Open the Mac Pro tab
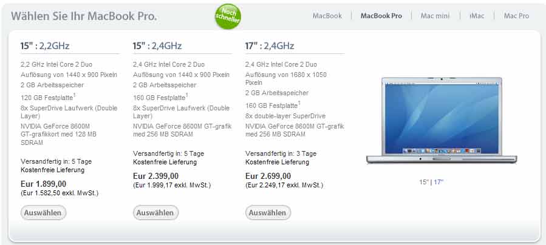 516,16
